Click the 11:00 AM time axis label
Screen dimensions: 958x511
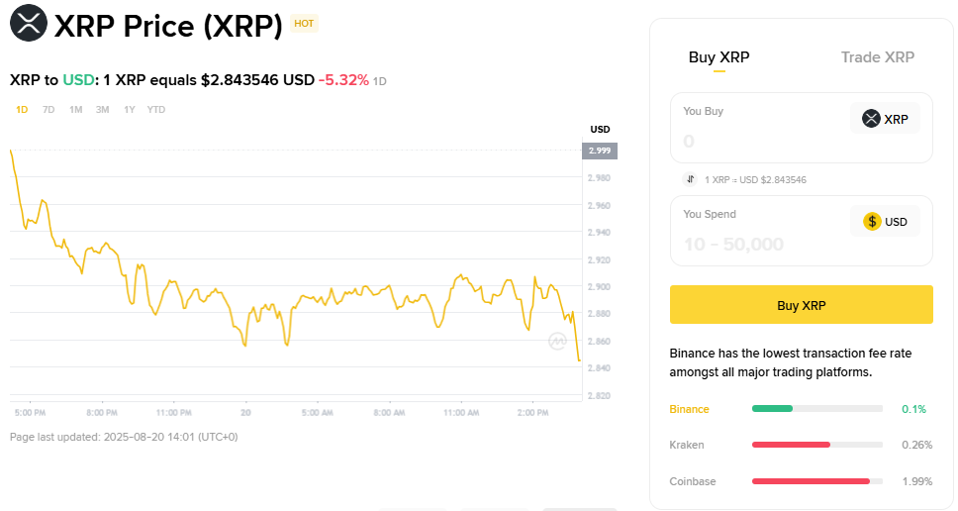pos(461,413)
